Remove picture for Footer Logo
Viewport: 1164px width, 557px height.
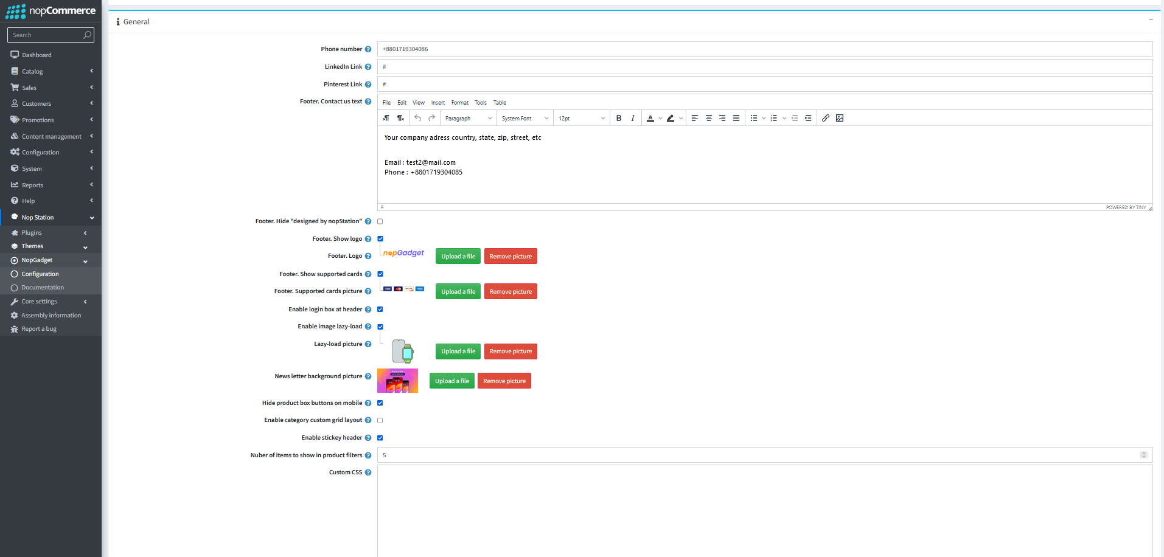click(511, 256)
